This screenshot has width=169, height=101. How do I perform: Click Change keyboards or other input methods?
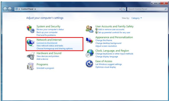pos(114,54)
